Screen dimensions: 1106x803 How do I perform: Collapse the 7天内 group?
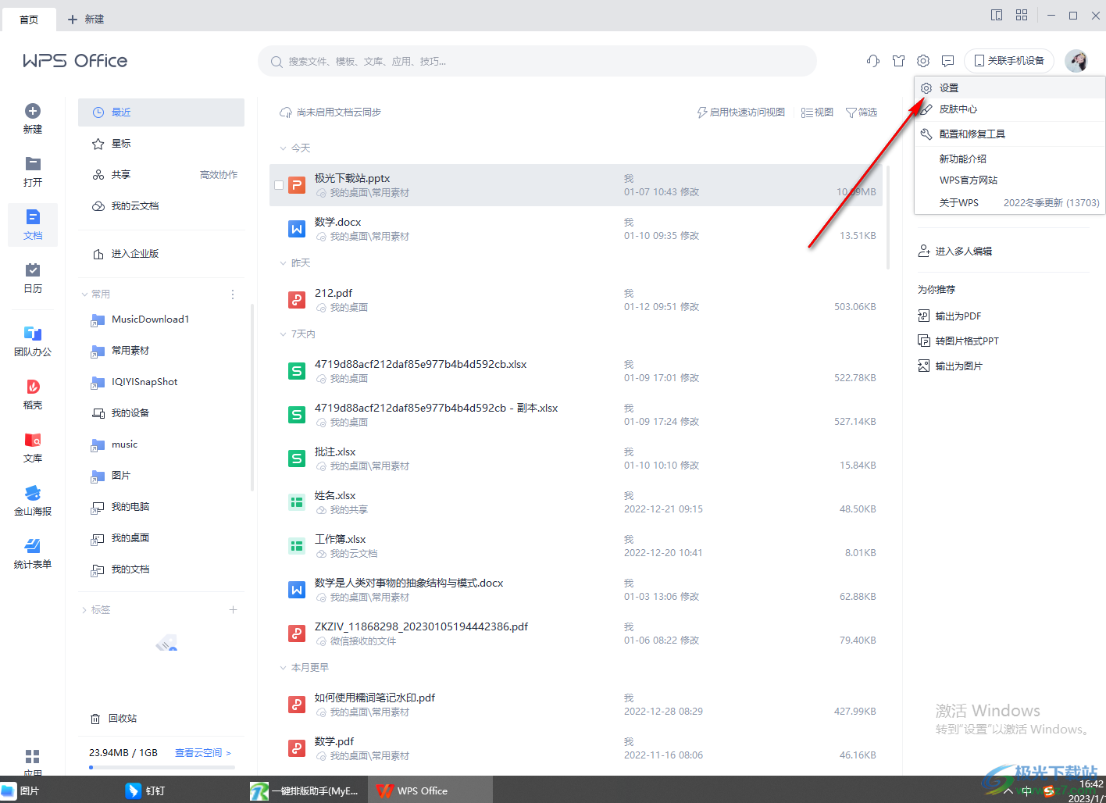(283, 334)
